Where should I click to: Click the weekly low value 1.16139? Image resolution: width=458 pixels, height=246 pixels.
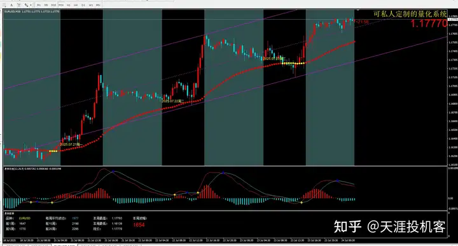117,224
